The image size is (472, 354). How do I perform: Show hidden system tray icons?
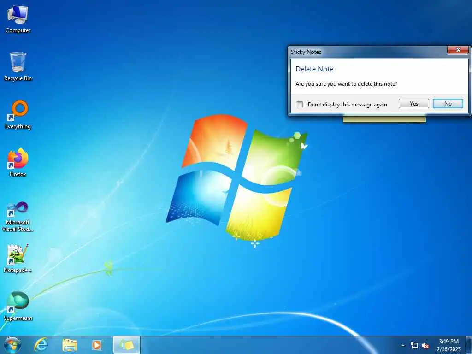pos(403,345)
